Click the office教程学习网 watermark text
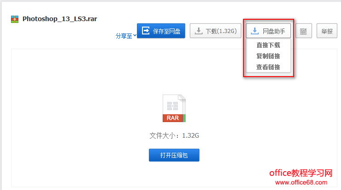This screenshot has height=190, width=341. coord(301,173)
